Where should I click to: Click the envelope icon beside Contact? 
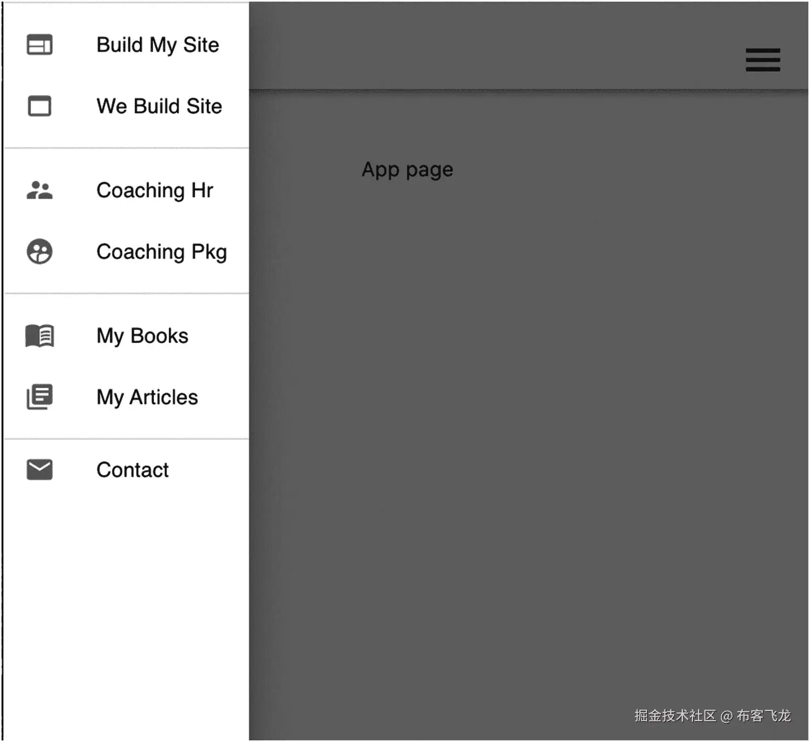click(x=40, y=470)
